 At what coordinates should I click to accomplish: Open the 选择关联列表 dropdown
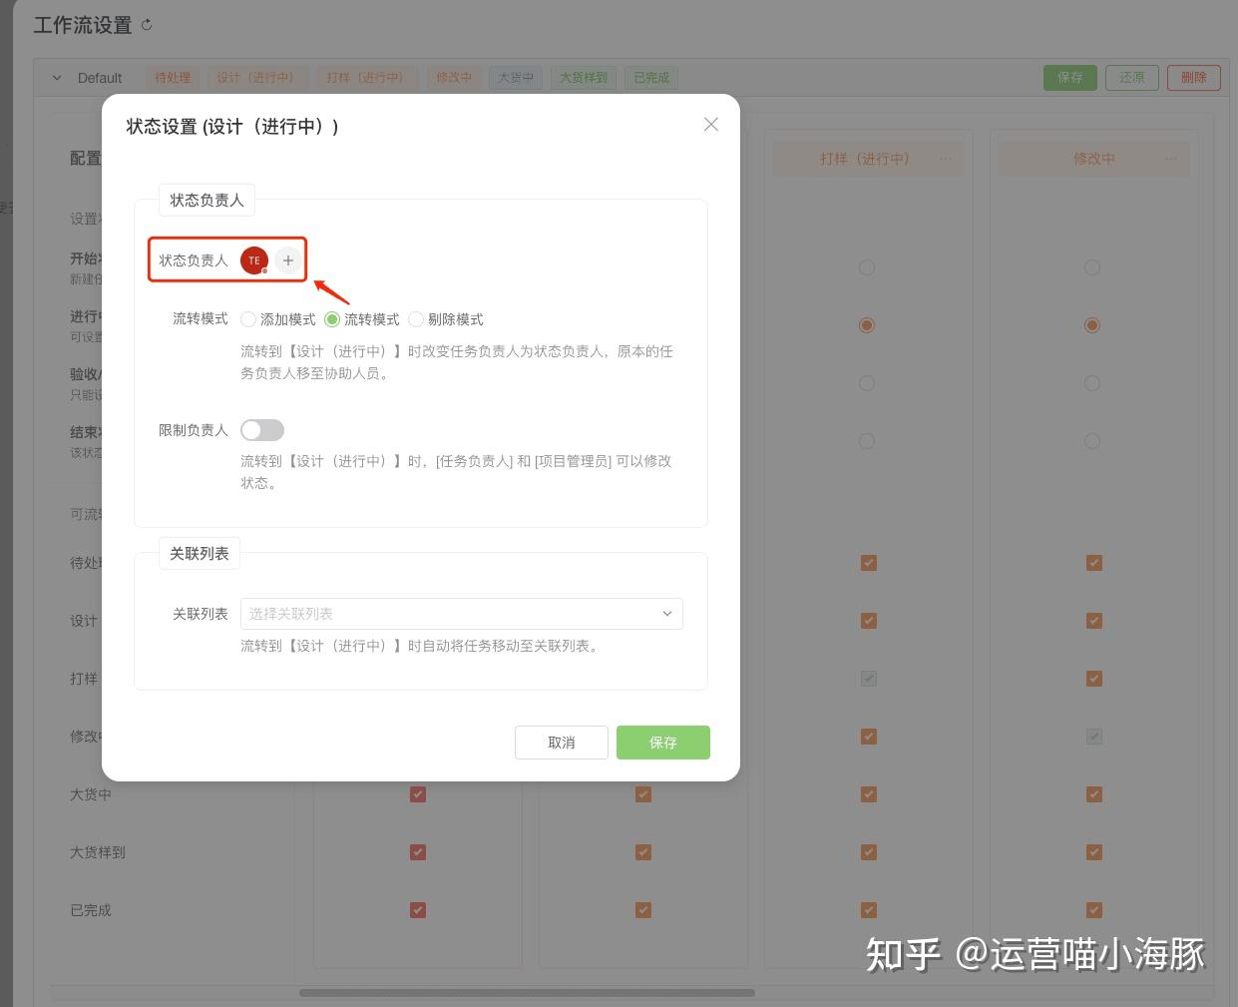[461, 613]
